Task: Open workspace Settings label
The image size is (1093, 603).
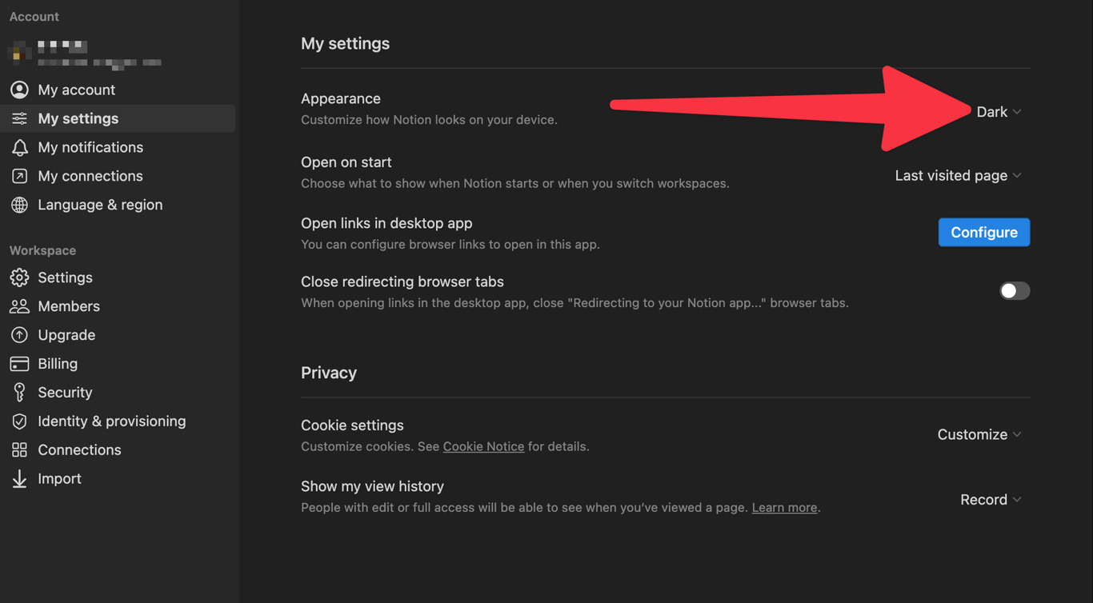Action: (65, 278)
